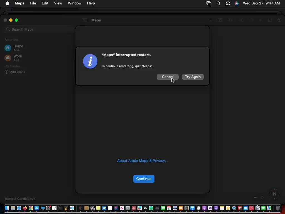The image size is (285, 214).
Task: Click the Share icon in Maps toolbar
Action: tap(270, 20)
